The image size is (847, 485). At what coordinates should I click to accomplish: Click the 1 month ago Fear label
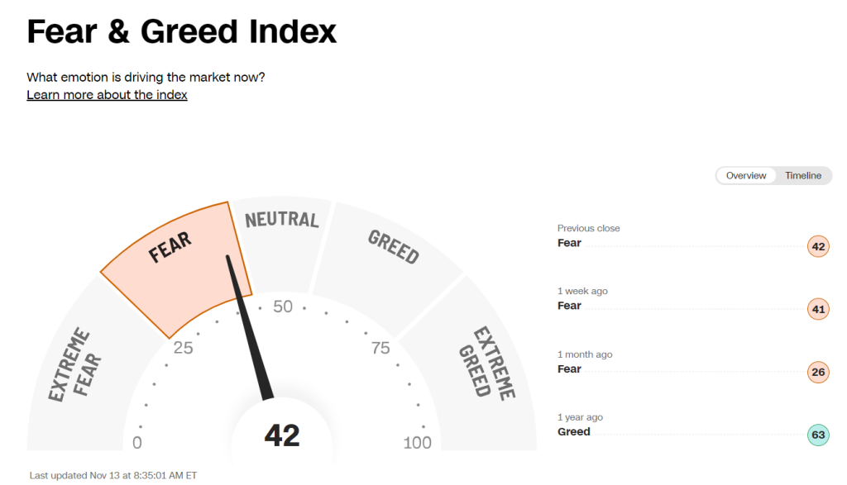(569, 369)
